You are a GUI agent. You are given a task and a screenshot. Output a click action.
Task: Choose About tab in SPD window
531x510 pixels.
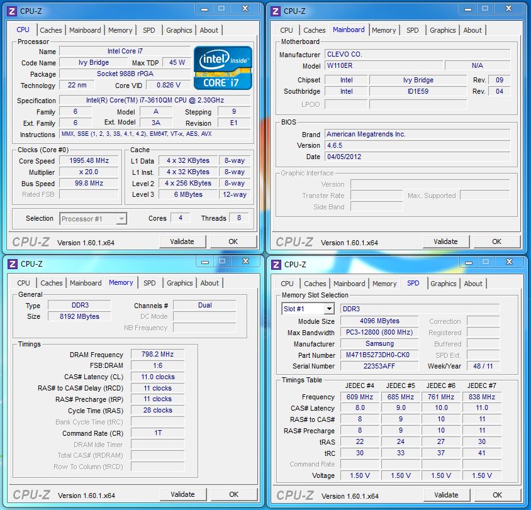point(473,284)
